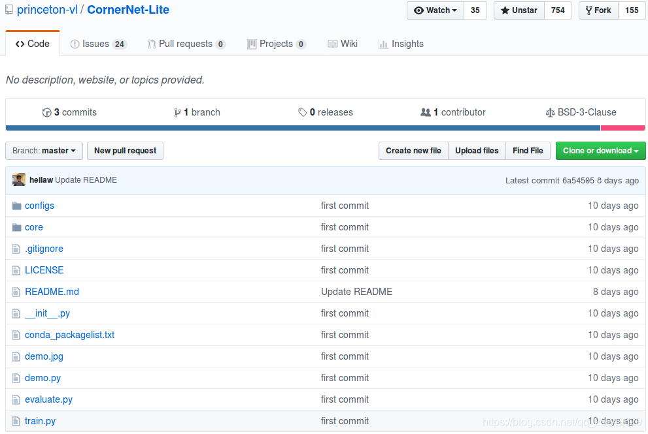Click the pink segment of the language bar

point(622,128)
